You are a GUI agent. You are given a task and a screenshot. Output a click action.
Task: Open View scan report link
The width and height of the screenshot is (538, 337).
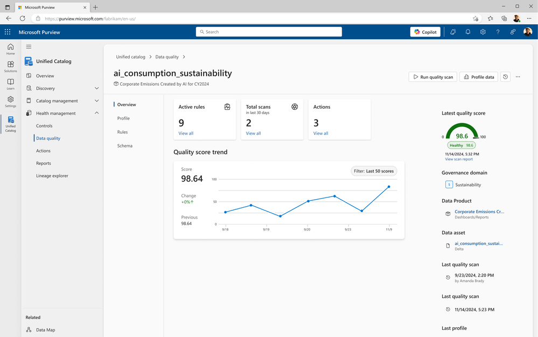coord(459,159)
